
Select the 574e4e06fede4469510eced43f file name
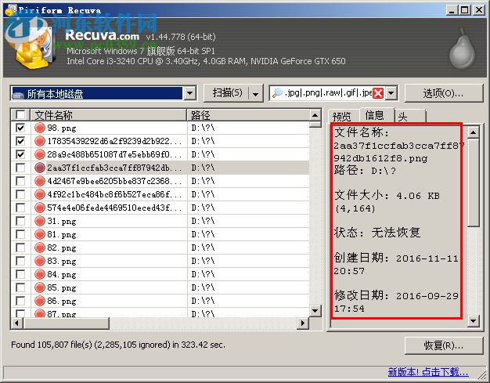point(114,208)
